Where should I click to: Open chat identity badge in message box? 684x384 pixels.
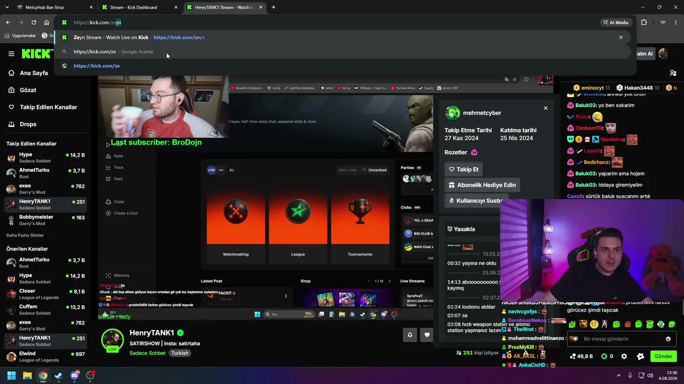(x=574, y=339)
